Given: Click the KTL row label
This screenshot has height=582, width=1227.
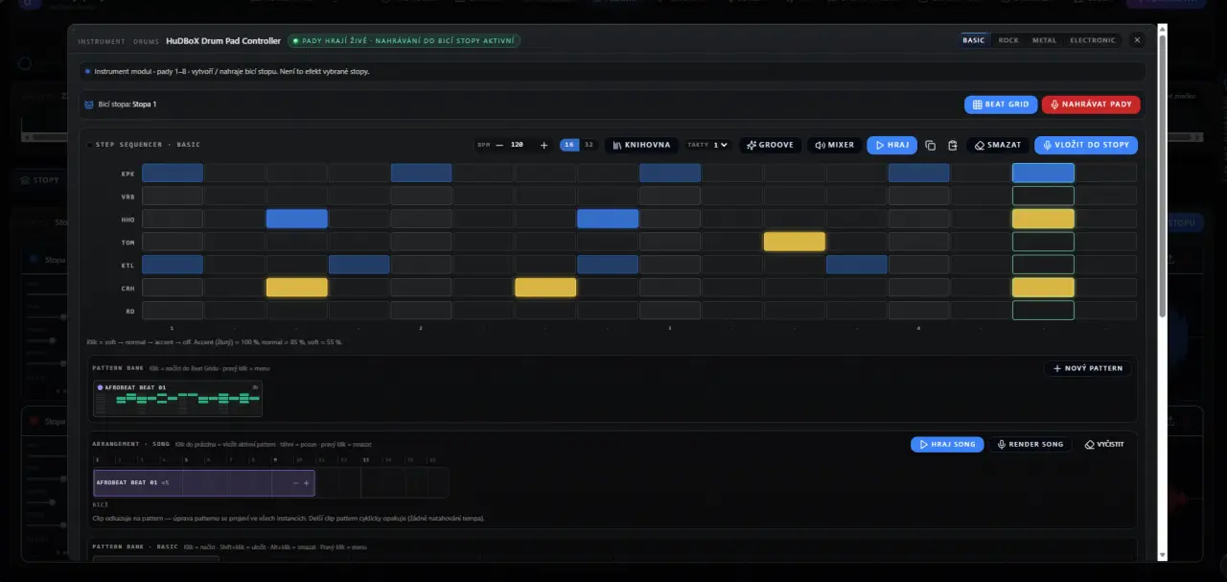Looking at the screenshot, I should click(x=127, y=266).
